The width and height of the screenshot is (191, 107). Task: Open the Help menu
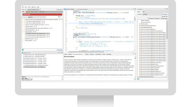pyautogui.click(x=38, y=7)
